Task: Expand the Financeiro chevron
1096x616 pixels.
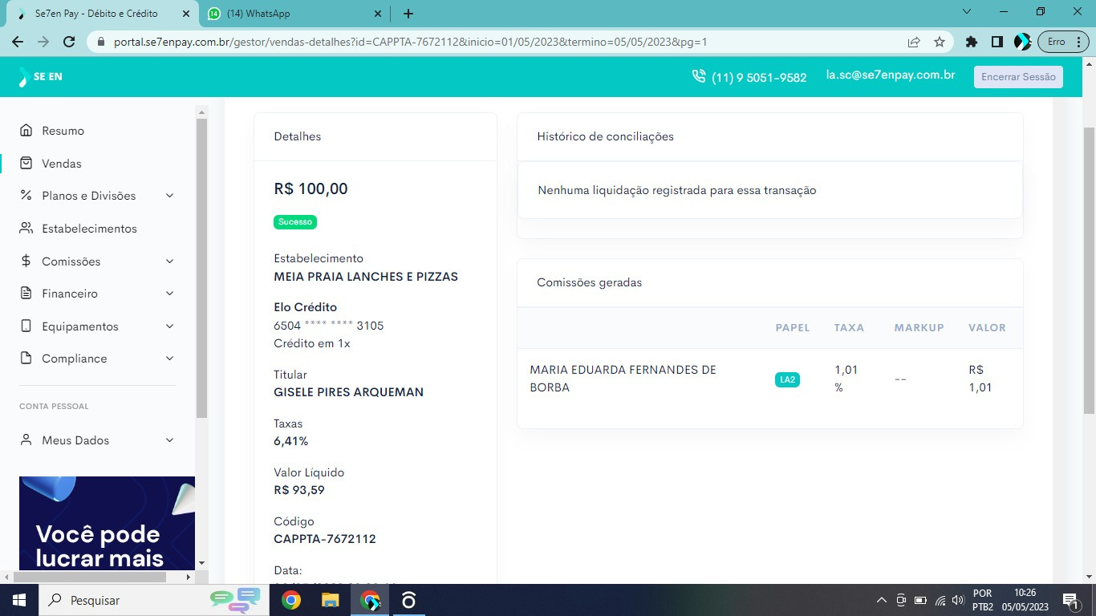Action: [169, 294]
